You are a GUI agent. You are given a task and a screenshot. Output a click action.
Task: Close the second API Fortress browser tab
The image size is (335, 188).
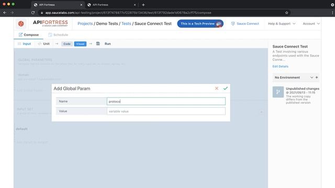point(135,5)
